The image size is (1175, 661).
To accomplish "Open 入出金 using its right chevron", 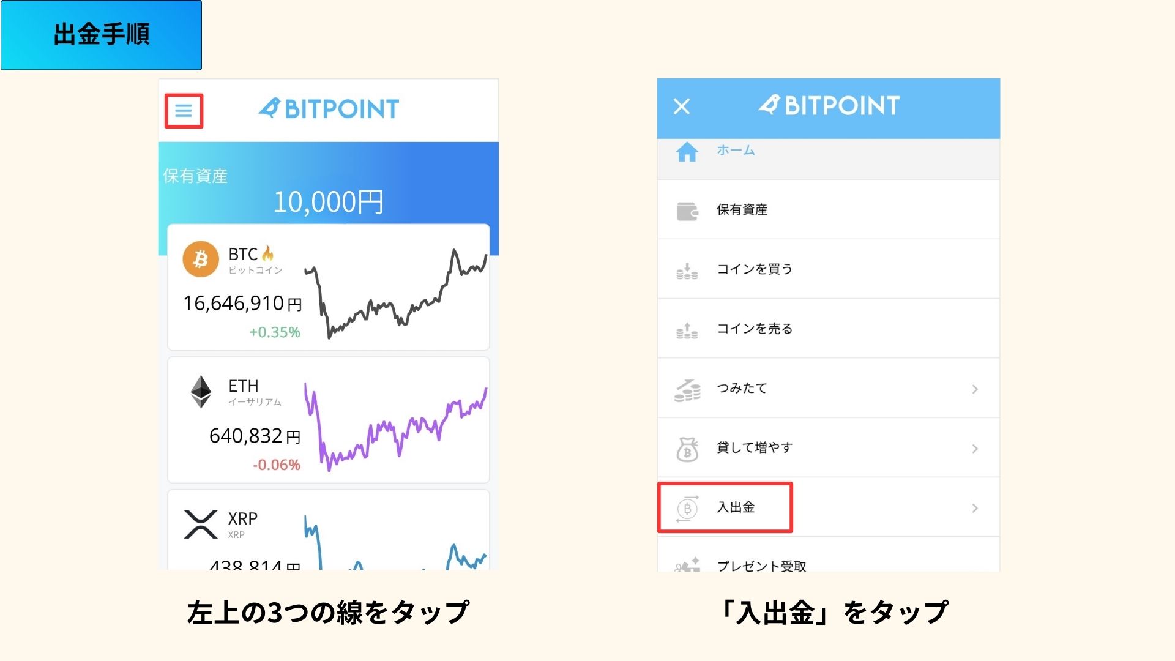I will pos(975,507).
